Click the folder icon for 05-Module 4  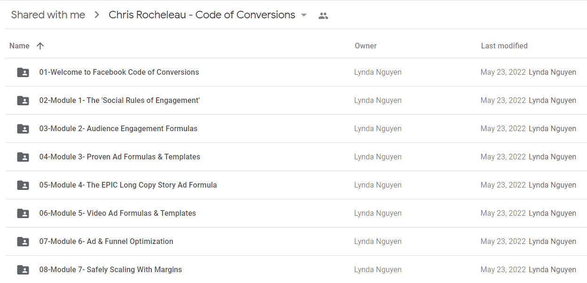pyautogui.click(x=23, y=185)
